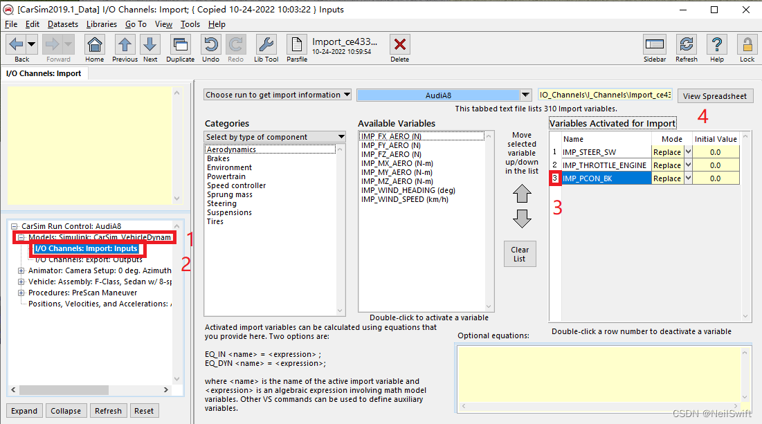Open the Tools menu
Screen dimensions: 762x424
pos(190,24)
